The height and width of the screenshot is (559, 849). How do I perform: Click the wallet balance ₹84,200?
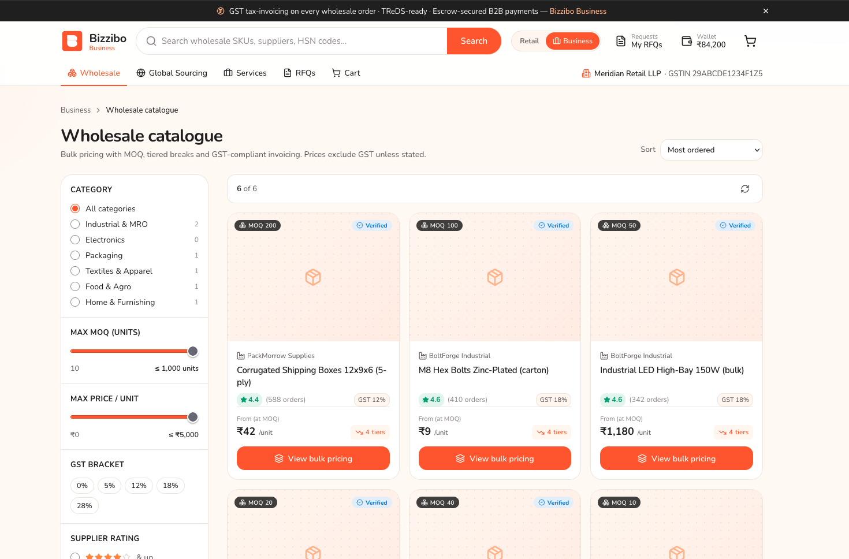pos(711,45)
